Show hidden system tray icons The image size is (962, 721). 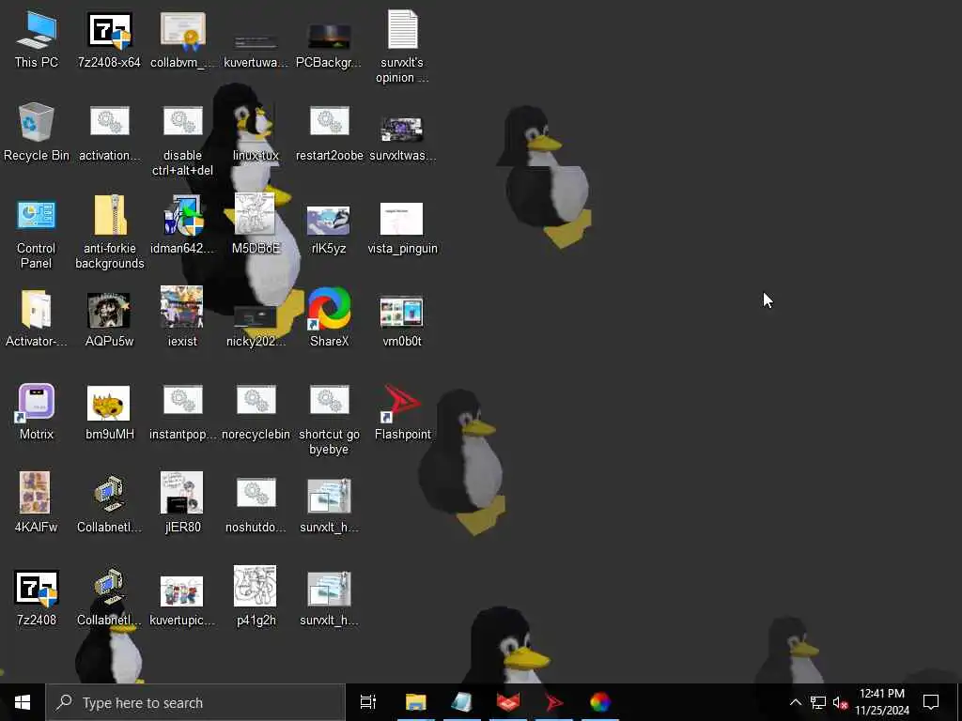[795, 702]
